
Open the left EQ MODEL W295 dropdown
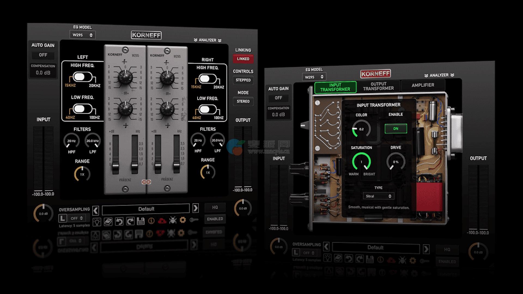pos(82,35)
